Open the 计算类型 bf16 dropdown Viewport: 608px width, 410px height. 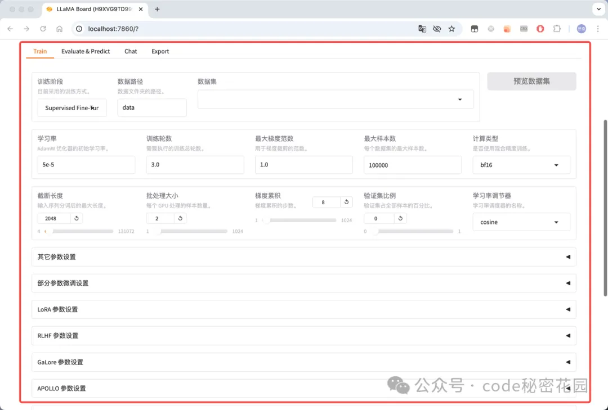[x=521, y=165]
